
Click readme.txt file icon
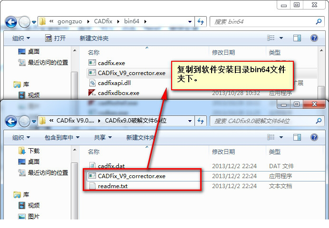pos(92,186)
